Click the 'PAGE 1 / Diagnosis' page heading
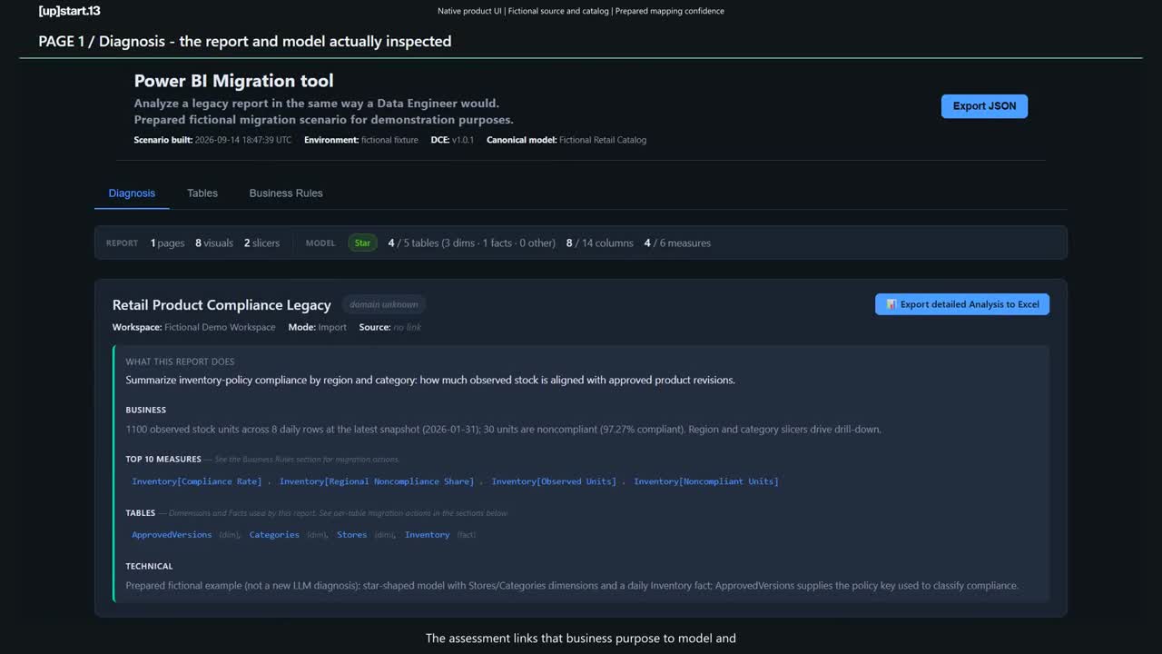1162x654 pixels. pyautogui.click(x=245, y=41)
